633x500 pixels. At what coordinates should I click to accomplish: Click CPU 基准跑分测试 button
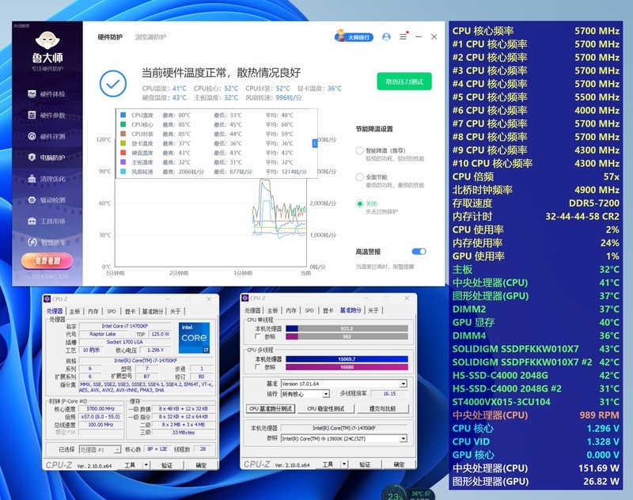coord(271,409)
